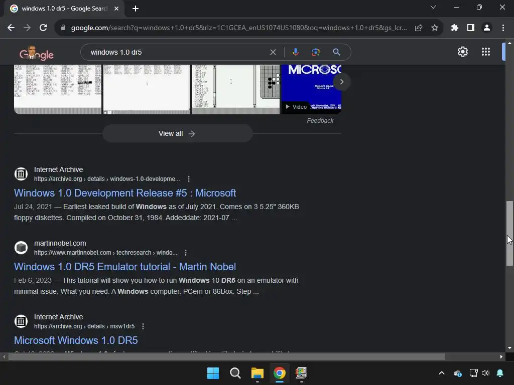
Task: Click the scrollbar down arrow
Action: (x=509, y=348)
